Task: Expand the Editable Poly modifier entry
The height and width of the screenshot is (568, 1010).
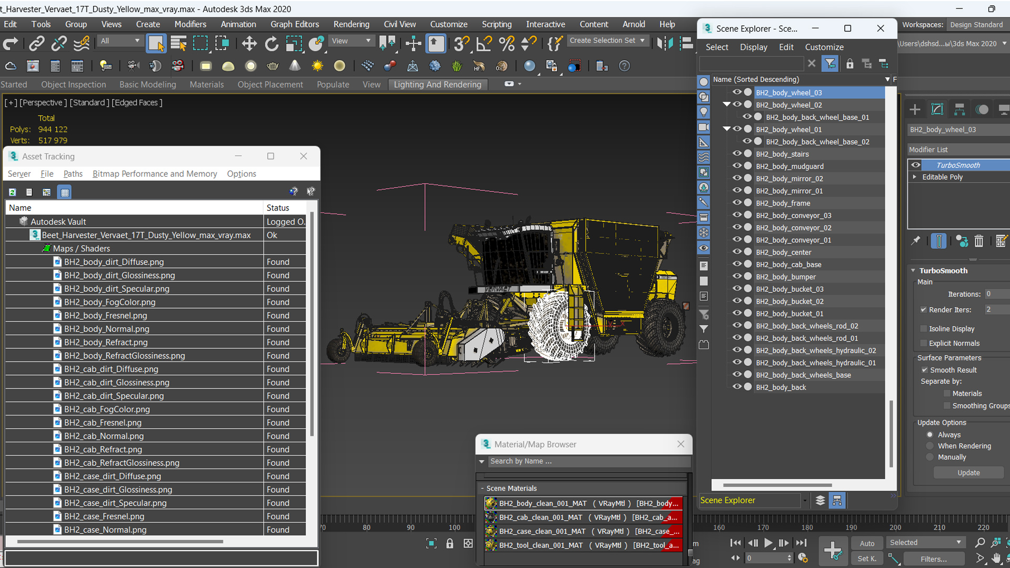Action: pyautogui.click(x=915, y=177)
